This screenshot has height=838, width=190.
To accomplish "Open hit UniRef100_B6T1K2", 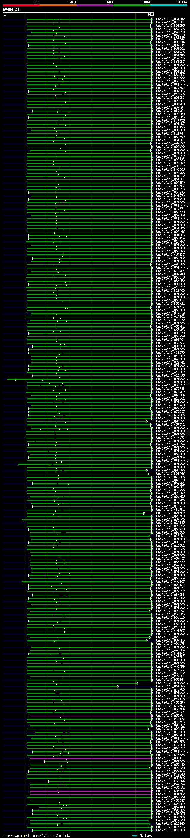I will 170,19.
